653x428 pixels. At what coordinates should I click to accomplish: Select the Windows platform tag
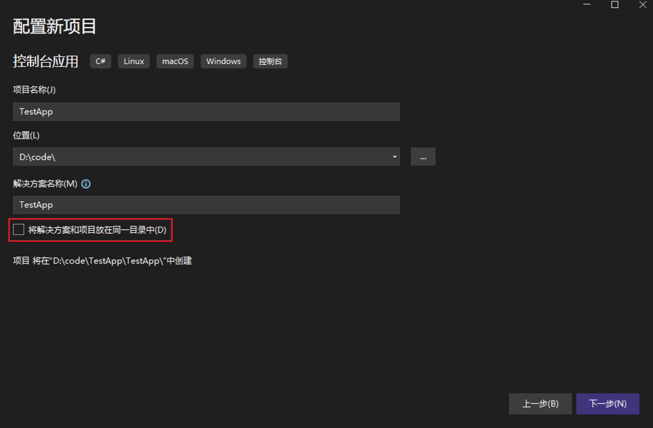(x=223, y=61)
